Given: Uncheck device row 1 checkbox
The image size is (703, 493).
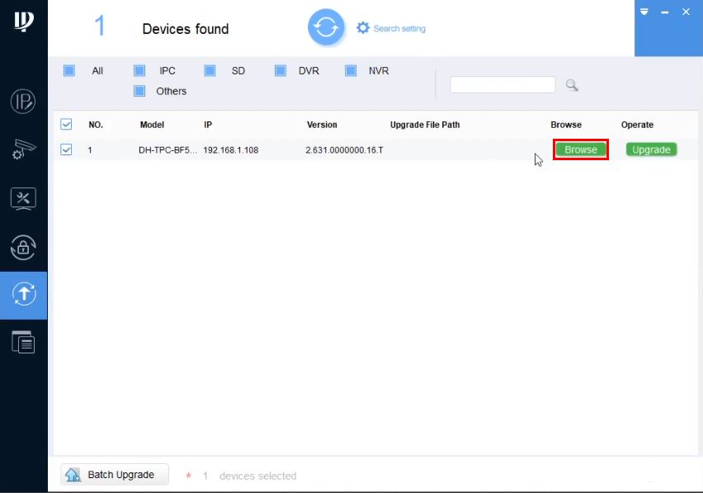Looking at the screenshot, I should [66, 149].
